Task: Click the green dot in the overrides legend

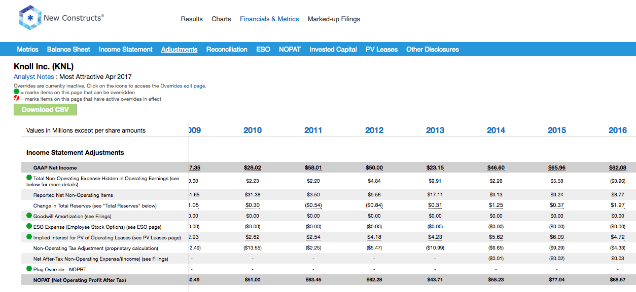Action: pyautogui.click(x=17, y=92)
